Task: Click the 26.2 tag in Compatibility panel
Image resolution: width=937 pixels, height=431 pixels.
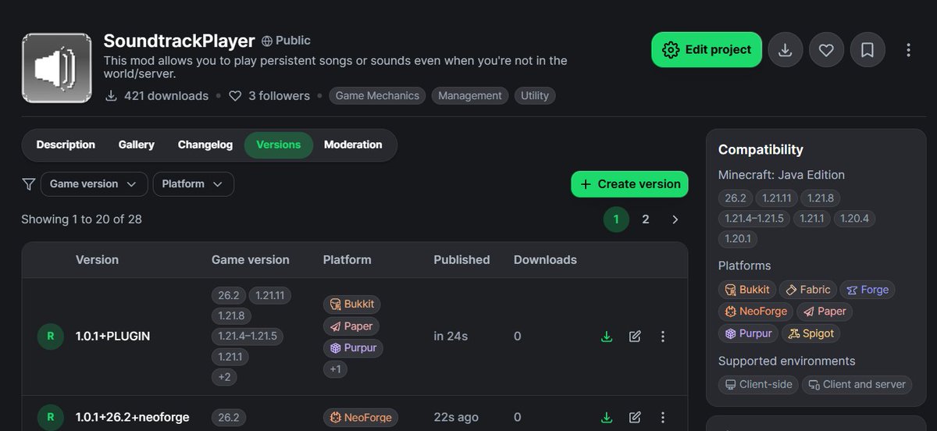Action: point(736,198)
